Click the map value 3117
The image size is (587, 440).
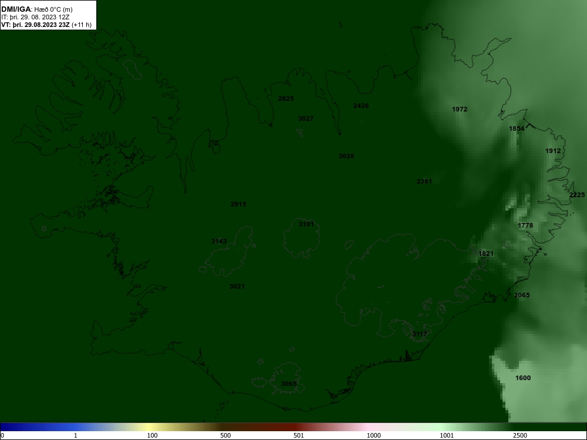[420, 334]
